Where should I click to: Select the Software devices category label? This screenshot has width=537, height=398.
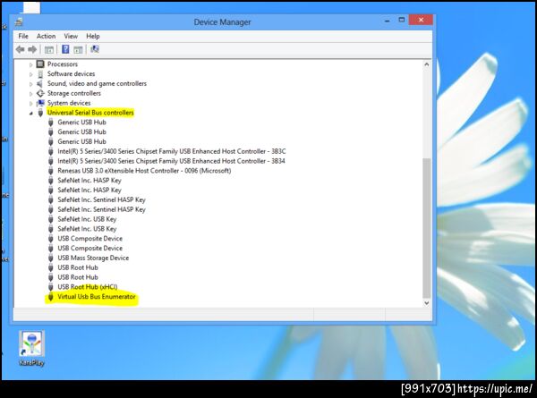pos(71,74)
